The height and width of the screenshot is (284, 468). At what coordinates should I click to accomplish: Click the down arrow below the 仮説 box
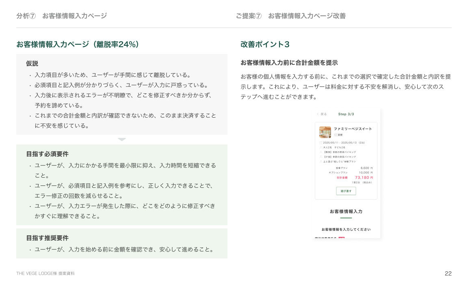(122, 140)
